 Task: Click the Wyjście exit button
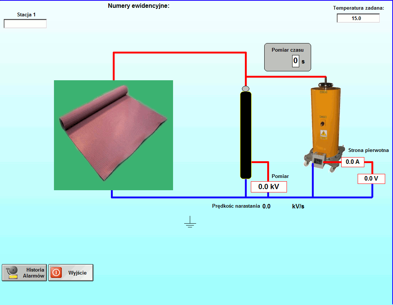pyautogui.click(x=71, y=273)
